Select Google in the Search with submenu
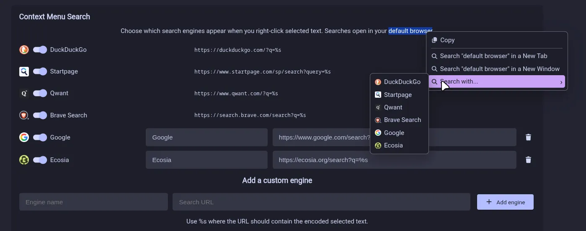The width and height of the screenshot is (586, 231). [x=399, y=133]
